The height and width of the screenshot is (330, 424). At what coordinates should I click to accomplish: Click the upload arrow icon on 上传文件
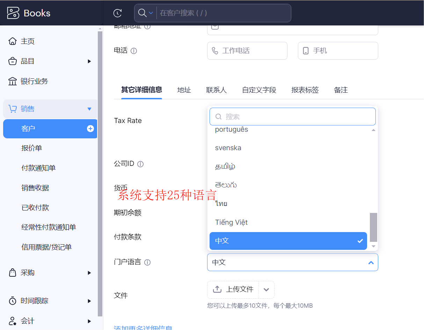pyautogui.click(x=217, y=289)
